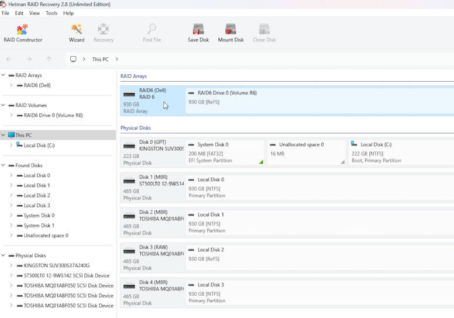The width and height of the screenshot is (454, 318).
Task: Select Disk 4 (MBR) Toshiba drive icon
Action: pyautogui.click(x=129, y=286)
